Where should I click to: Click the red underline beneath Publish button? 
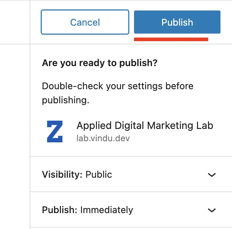[171, 39]
